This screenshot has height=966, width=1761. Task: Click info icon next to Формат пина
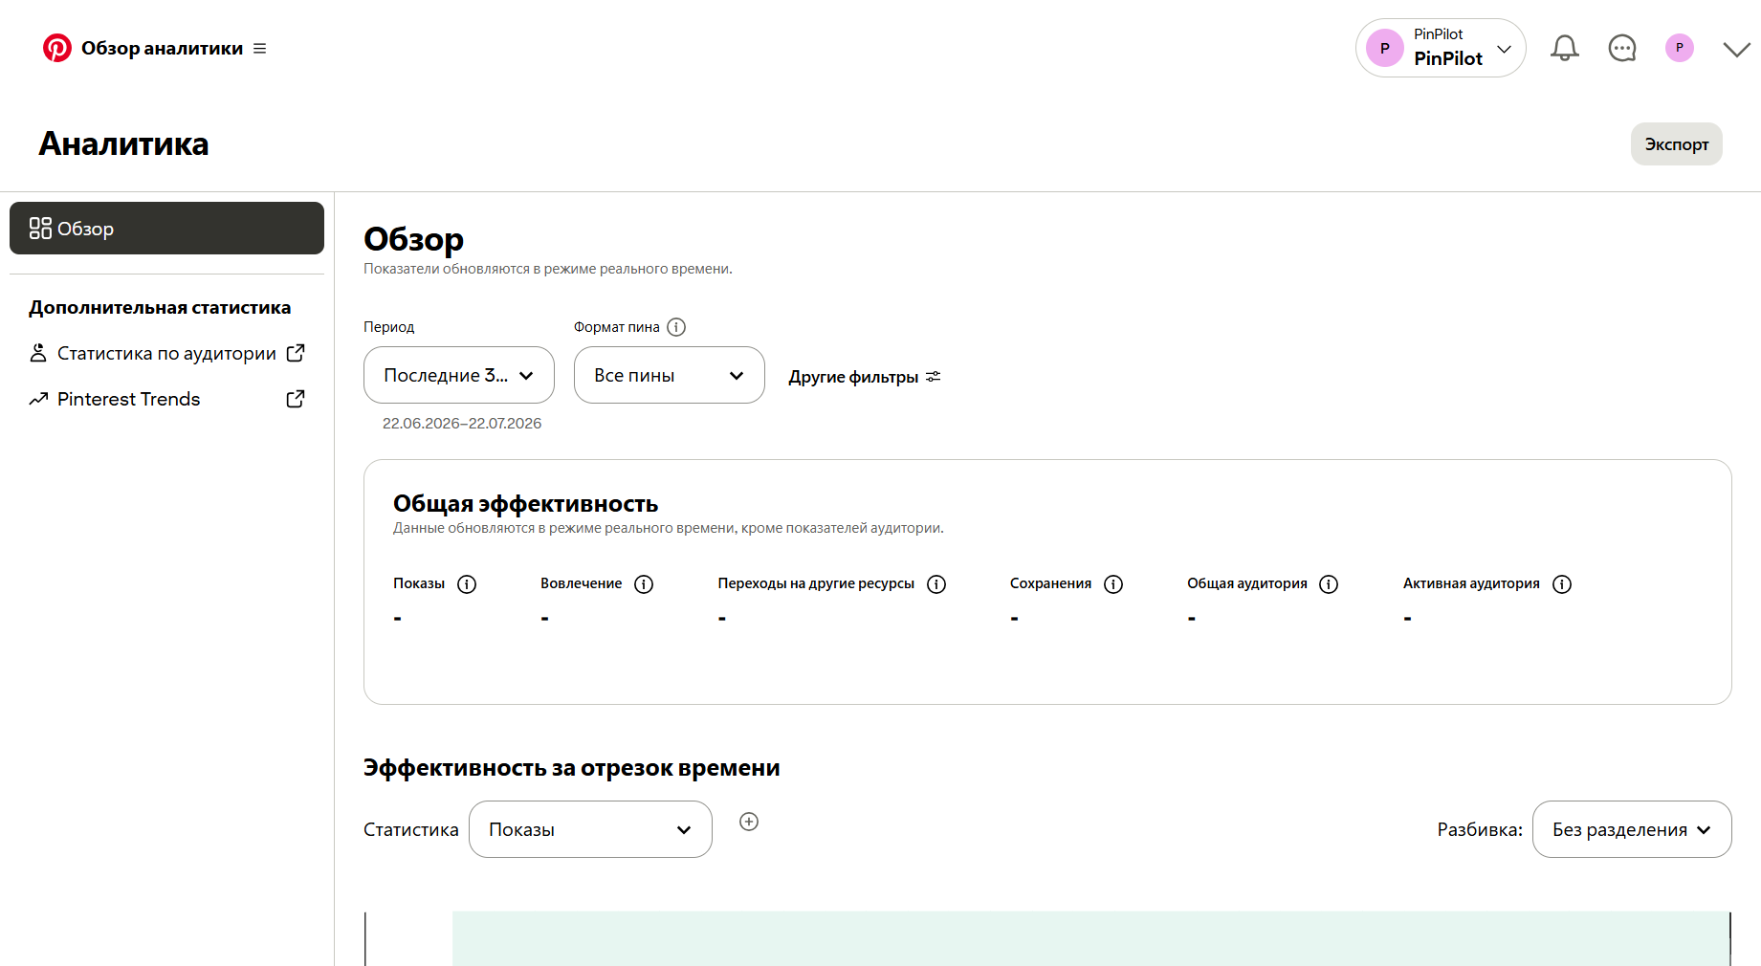click(x=676, y=327)
